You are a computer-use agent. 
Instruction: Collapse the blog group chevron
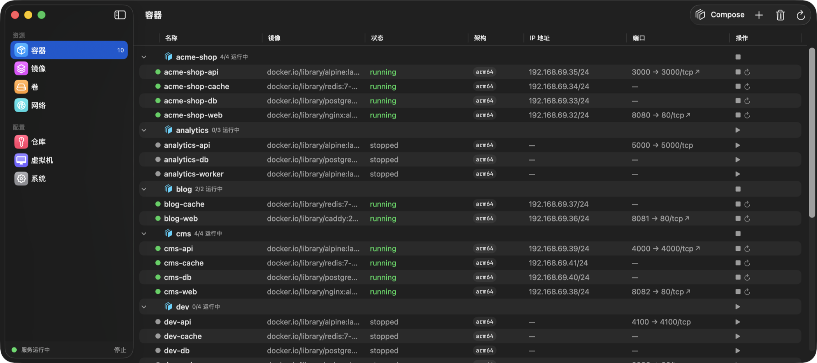click(x=144, y=189)
